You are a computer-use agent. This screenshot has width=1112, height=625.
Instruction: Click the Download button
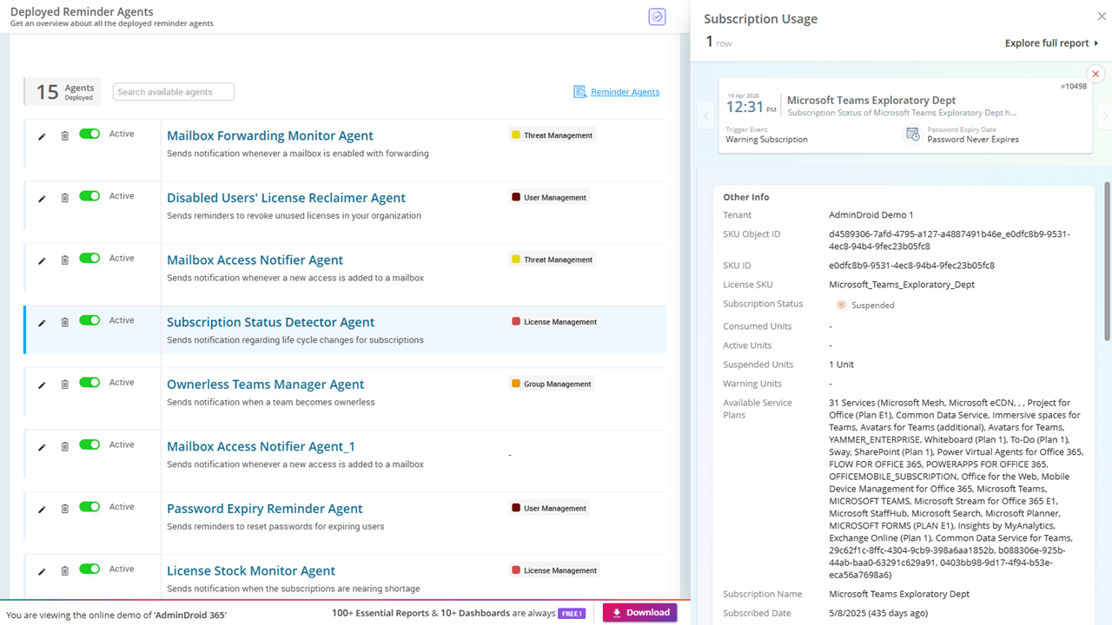640,613
